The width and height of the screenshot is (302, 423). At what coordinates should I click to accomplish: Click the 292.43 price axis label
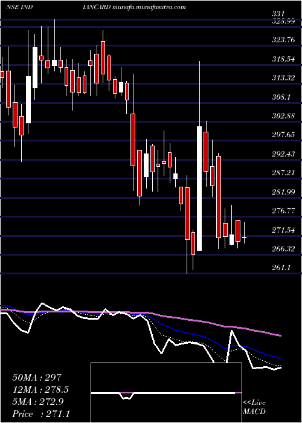click(x=283, y=153)
